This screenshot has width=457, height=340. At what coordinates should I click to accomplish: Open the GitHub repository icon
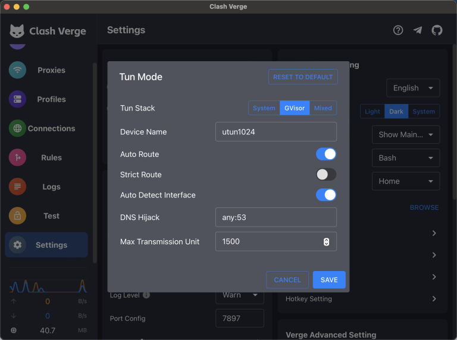pyautogui.click(x=437, y=30)
